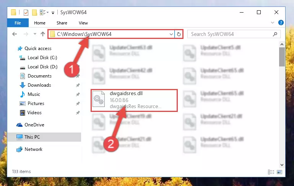This screenshot has width=294, height=186.
Task: Expand the ribbon with the chevron
Action: 273,23
